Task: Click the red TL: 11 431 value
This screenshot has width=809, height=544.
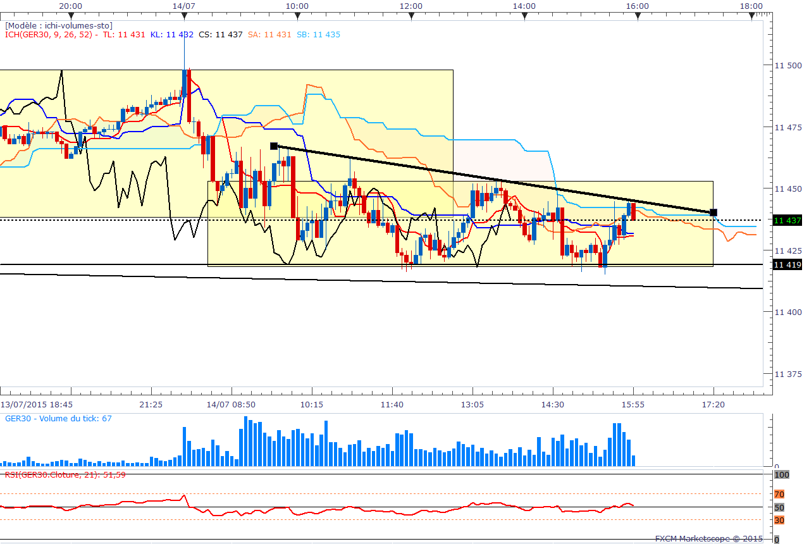Action: (124, 34)
